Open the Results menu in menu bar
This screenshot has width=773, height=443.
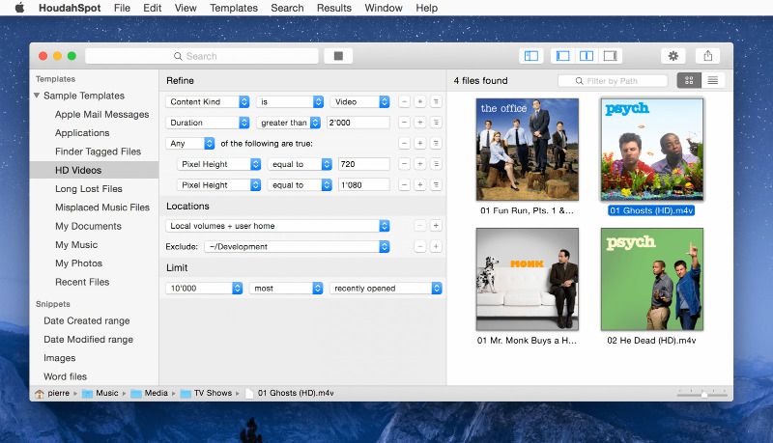click(x=334, y=8)
